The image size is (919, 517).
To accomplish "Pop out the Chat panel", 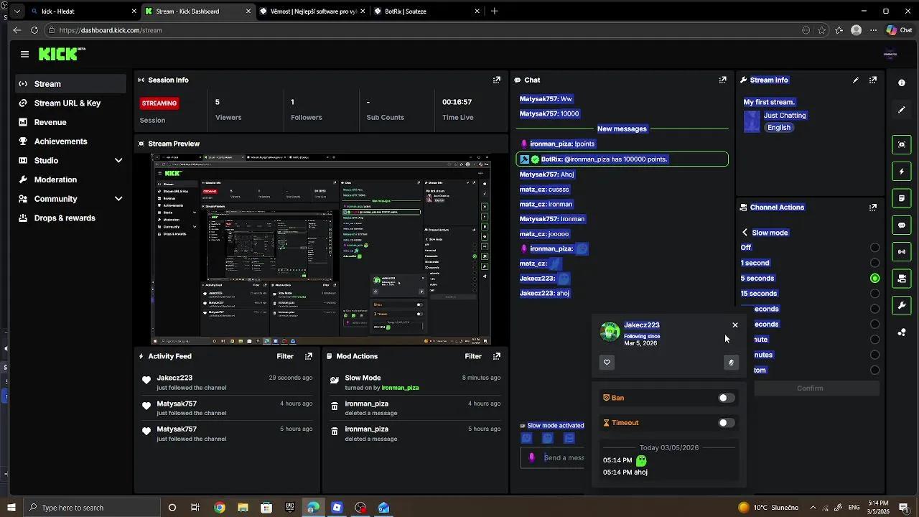I will pyautogui.click(x=722, y=80).
